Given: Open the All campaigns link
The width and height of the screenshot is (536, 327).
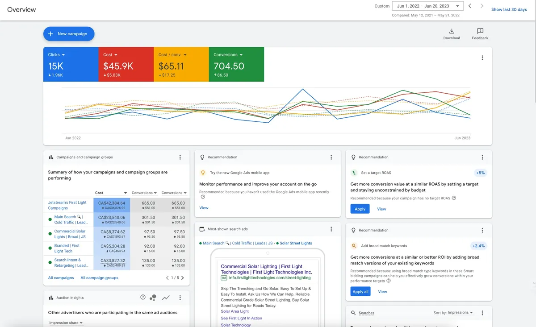Looking at the screenshot, I should [61, 278].
